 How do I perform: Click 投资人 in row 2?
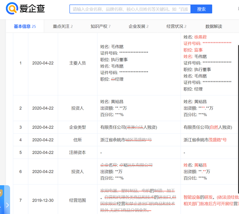[x=77, y=108]
